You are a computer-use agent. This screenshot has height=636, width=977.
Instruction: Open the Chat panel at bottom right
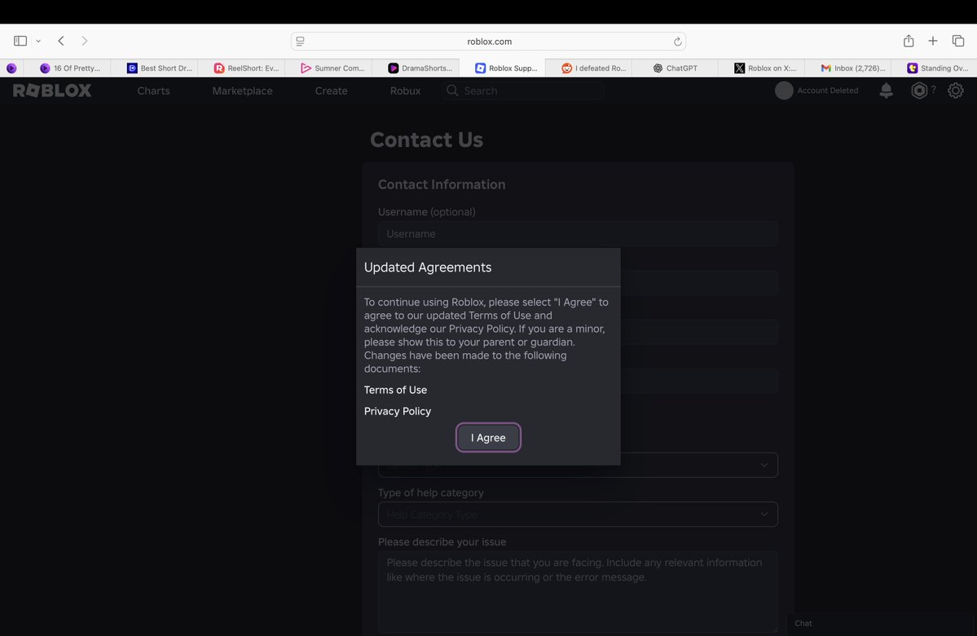pos(882,623)
